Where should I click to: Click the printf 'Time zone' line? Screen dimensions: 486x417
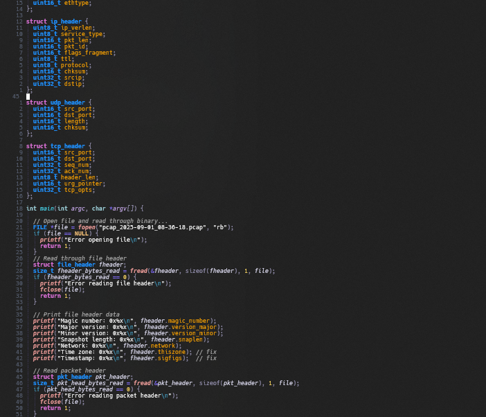click(x=125, y=352)
